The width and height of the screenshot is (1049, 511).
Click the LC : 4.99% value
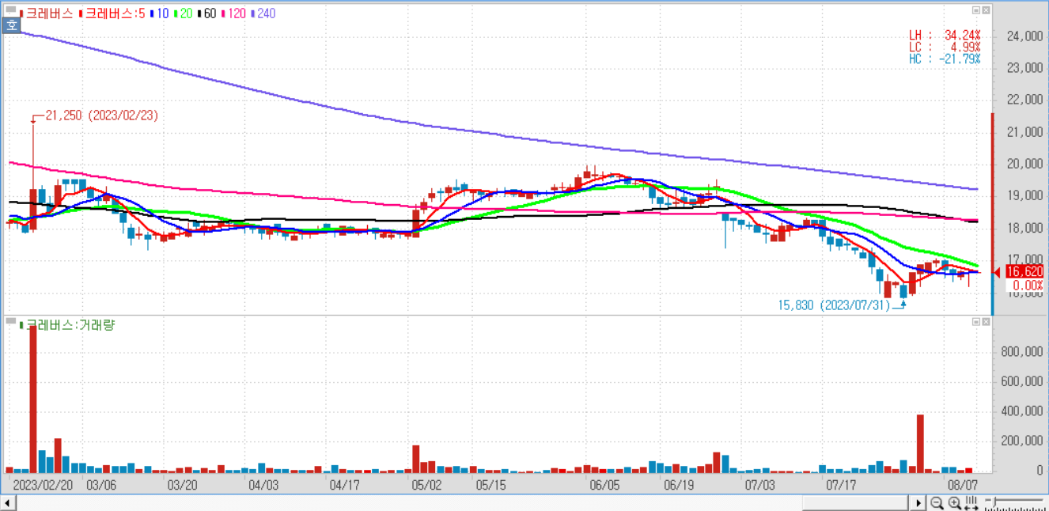945,47
